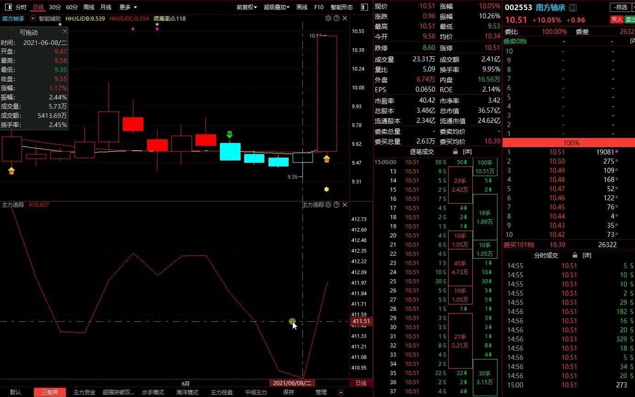The height and width of the screenshot is (397, 635).
Task: Close the main indicator with X icon
Action: coord(345,18)
